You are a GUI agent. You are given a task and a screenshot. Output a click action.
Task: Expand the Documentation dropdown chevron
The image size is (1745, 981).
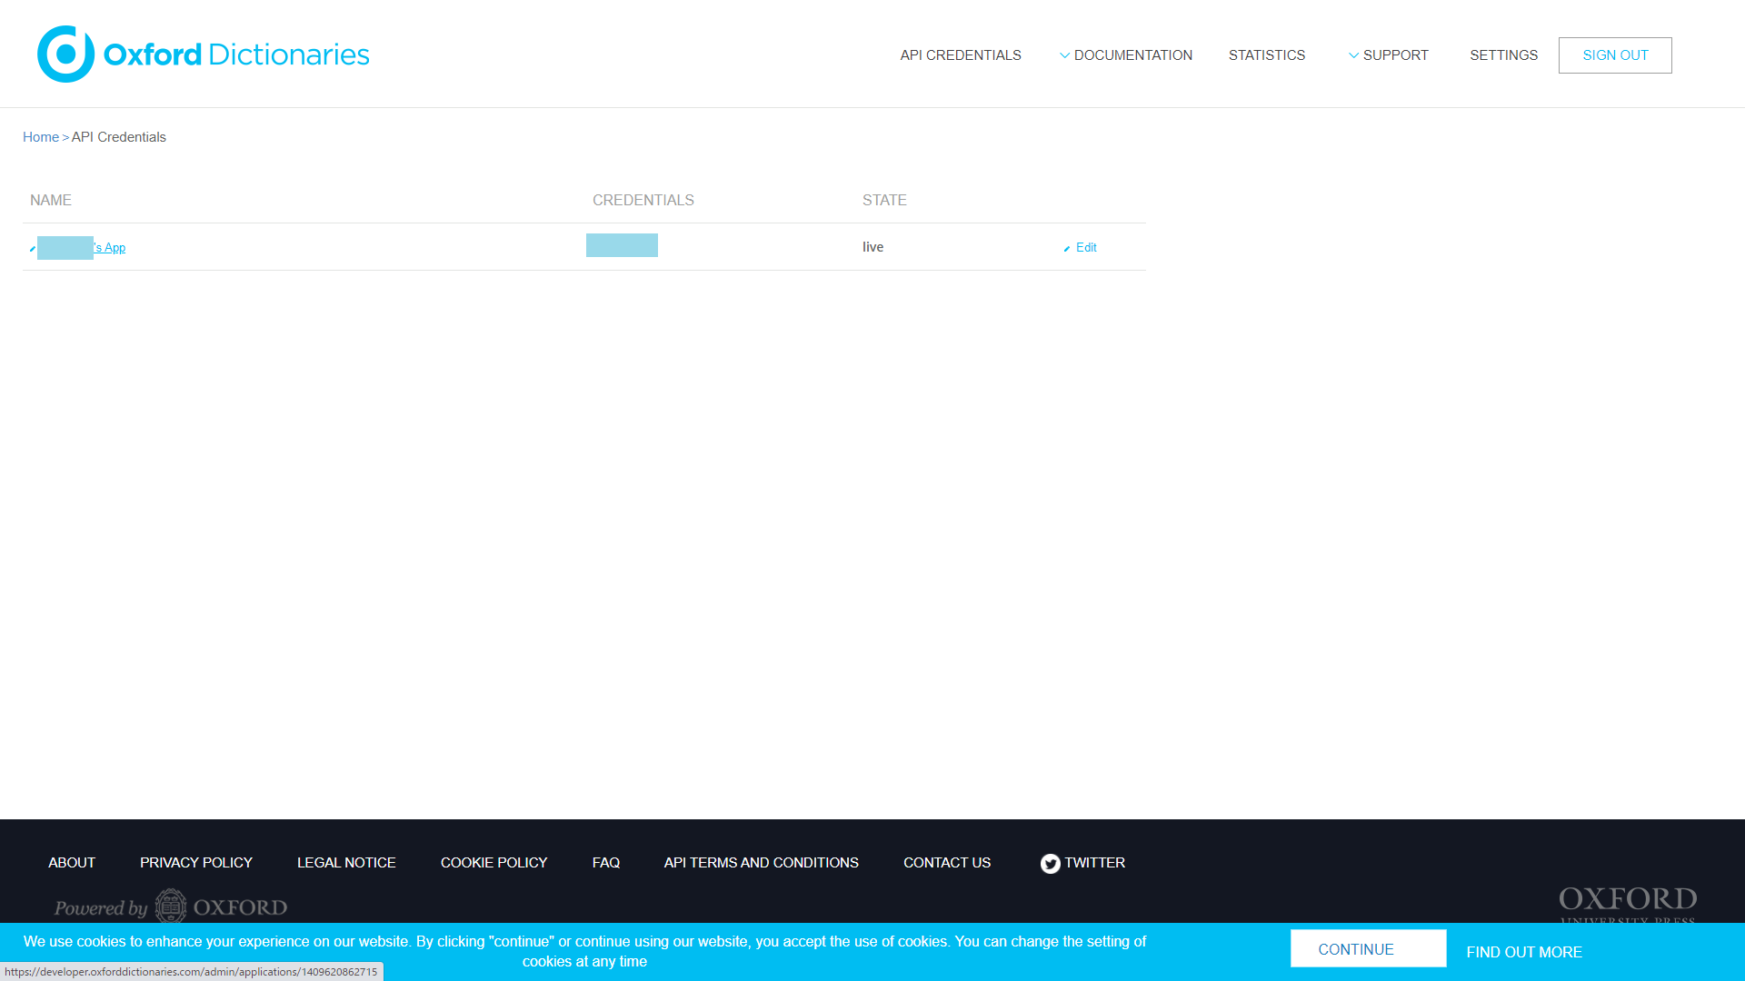coord(1064,55)
